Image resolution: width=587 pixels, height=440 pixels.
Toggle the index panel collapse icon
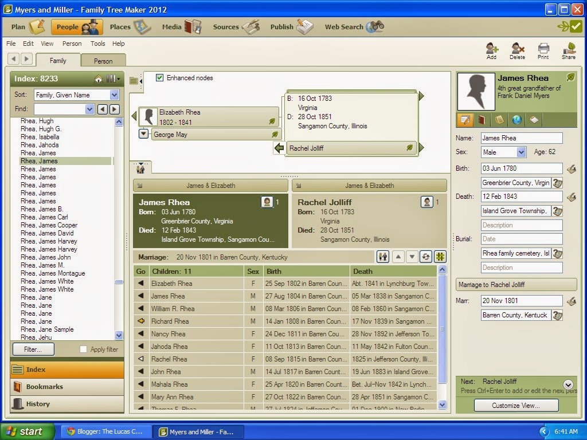tap(135, 80)
